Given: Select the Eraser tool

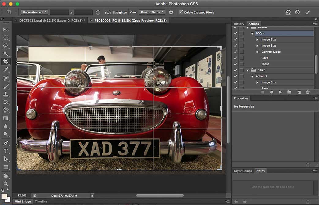Looking at the screenshot, I should tap(6, 110).
